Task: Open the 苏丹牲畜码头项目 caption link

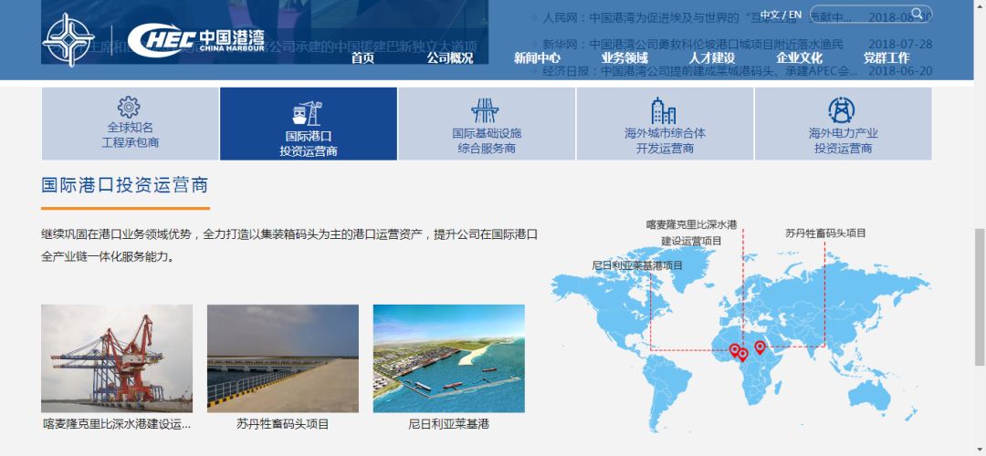Action: (282, 424)
